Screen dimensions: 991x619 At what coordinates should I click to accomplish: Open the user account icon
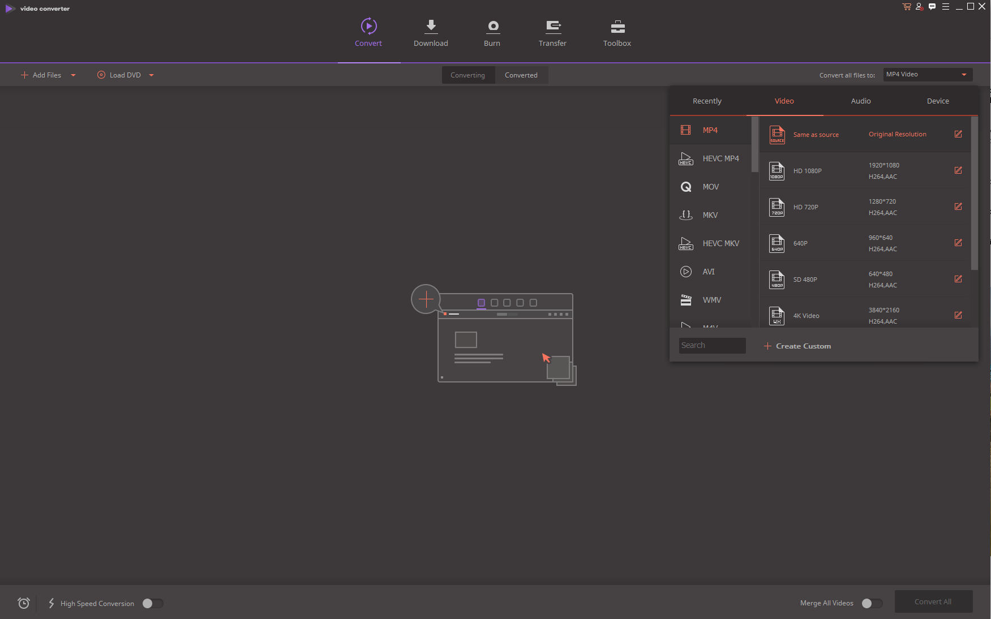pyautogui.click(x=919, y=7)
